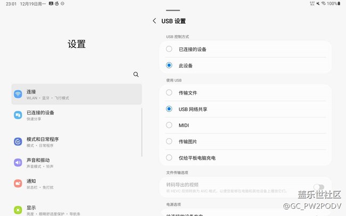Tap the 声音和振动 speaker icon
The width and height of the screenshot is (346, 216).
(18, 162)
